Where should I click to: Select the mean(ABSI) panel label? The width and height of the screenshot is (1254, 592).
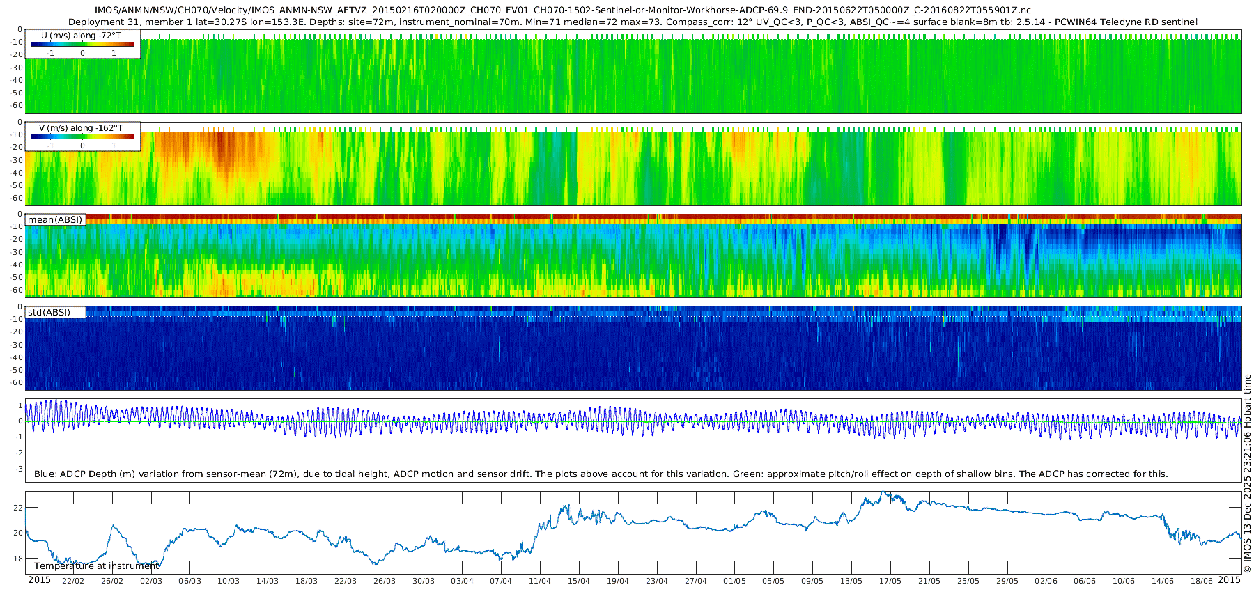click(x=55, y=220)
